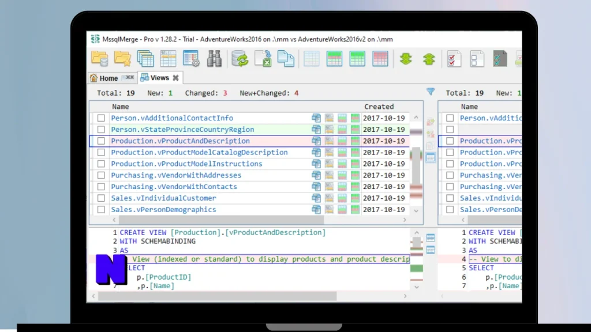Viewport: 591px width, 332px height.
Task: Click upper icon between SQL code panes
Action: pyautogui.click(x=431, y=238)
